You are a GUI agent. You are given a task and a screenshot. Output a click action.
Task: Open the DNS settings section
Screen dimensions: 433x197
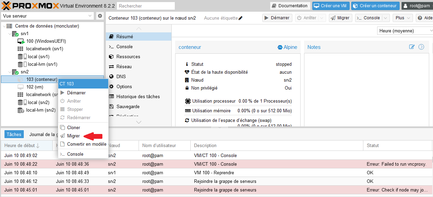click(121, 76)
